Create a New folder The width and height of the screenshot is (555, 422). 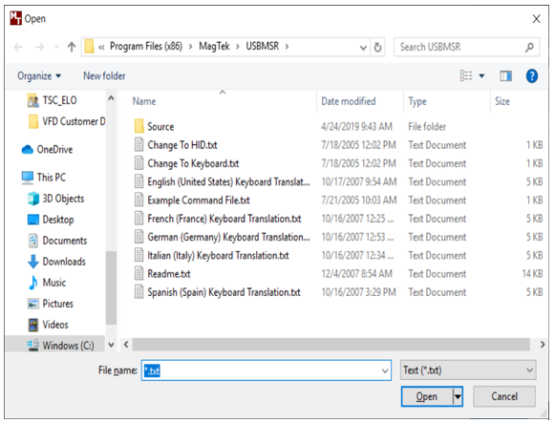[104, 75]
